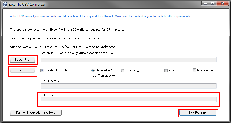Image resolution: width=231 pixels, height=123 pixels.
Task: Click the blue CRM manual notice text
Action: point(100,16)
